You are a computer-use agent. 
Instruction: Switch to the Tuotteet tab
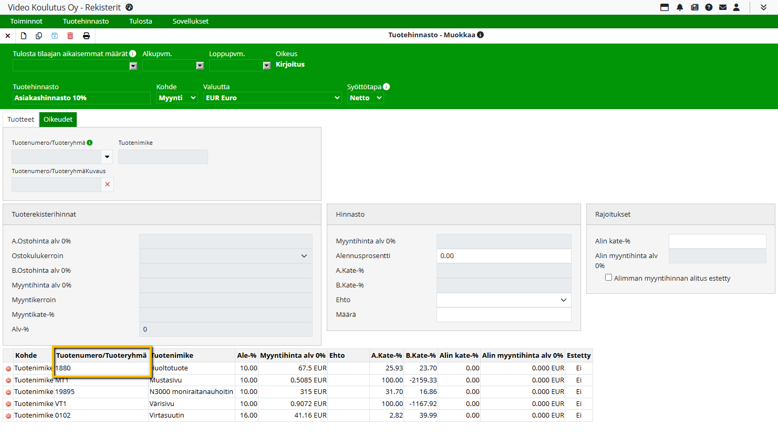point(21,120)
